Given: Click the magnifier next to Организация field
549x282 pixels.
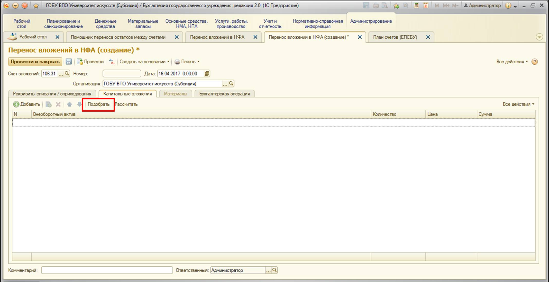Looking at the screenshot, I should click(x=231, y=83).
